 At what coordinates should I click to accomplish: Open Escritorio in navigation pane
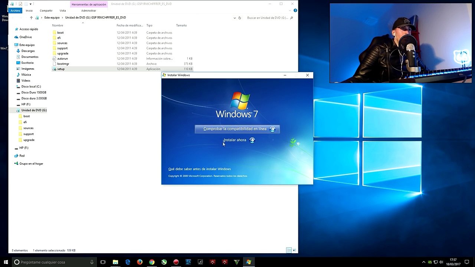coord(27,63)
